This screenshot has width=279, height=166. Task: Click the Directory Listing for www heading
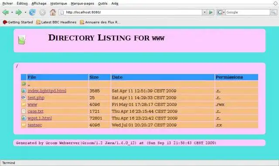pyautogui.click(x=106, y=38)
